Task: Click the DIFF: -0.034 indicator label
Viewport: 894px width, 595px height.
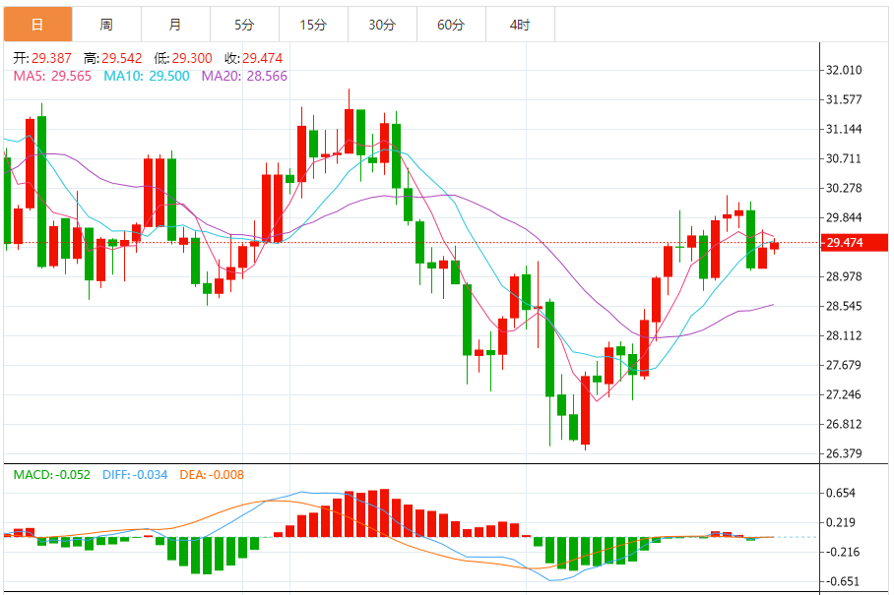Action: pos(135,475)
